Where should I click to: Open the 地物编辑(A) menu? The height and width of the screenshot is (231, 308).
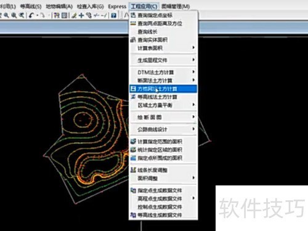point(59,6)
